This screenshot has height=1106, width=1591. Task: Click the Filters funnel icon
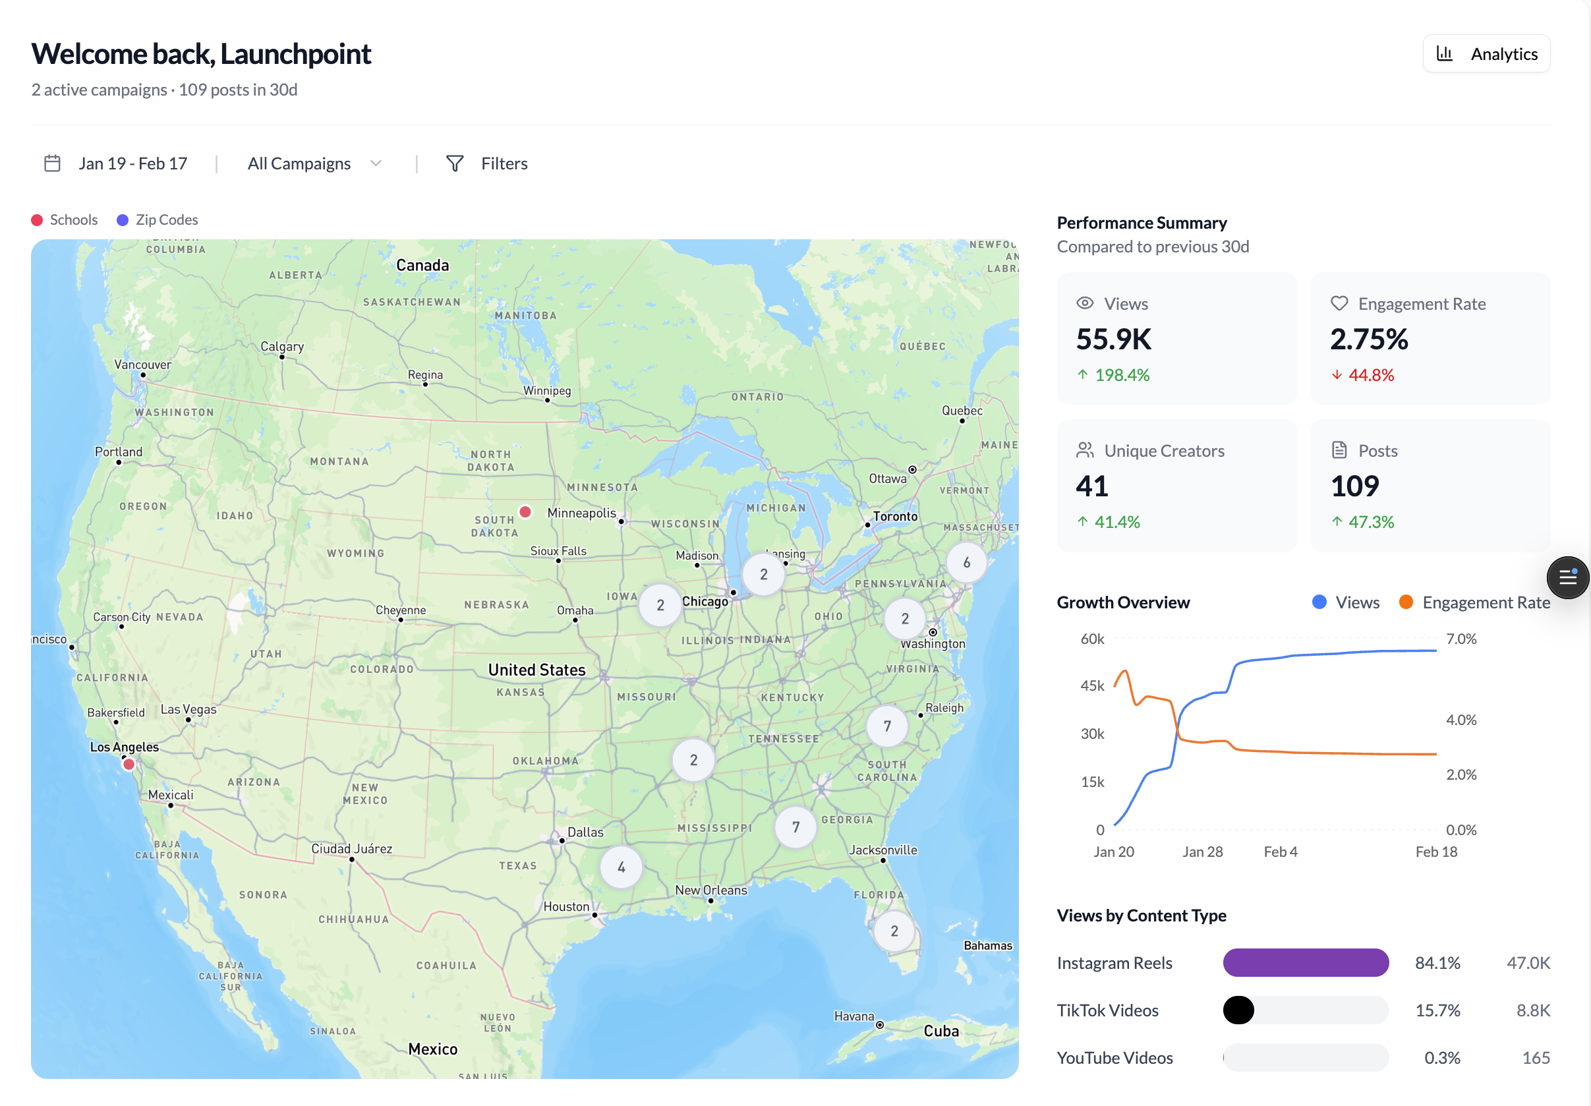(x=455, y=163)
